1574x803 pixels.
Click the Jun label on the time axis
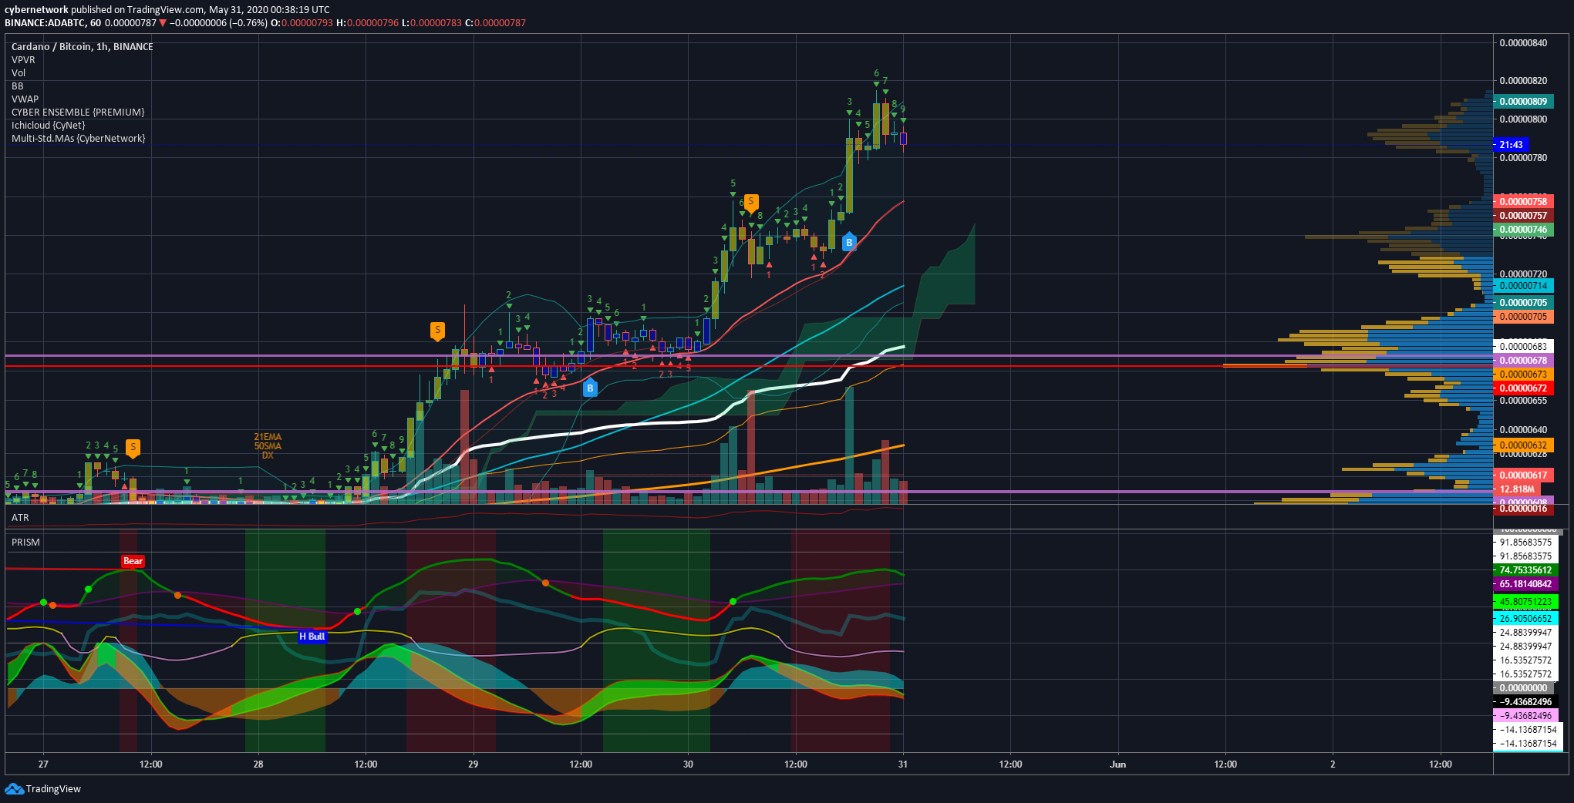point(1117,764)
